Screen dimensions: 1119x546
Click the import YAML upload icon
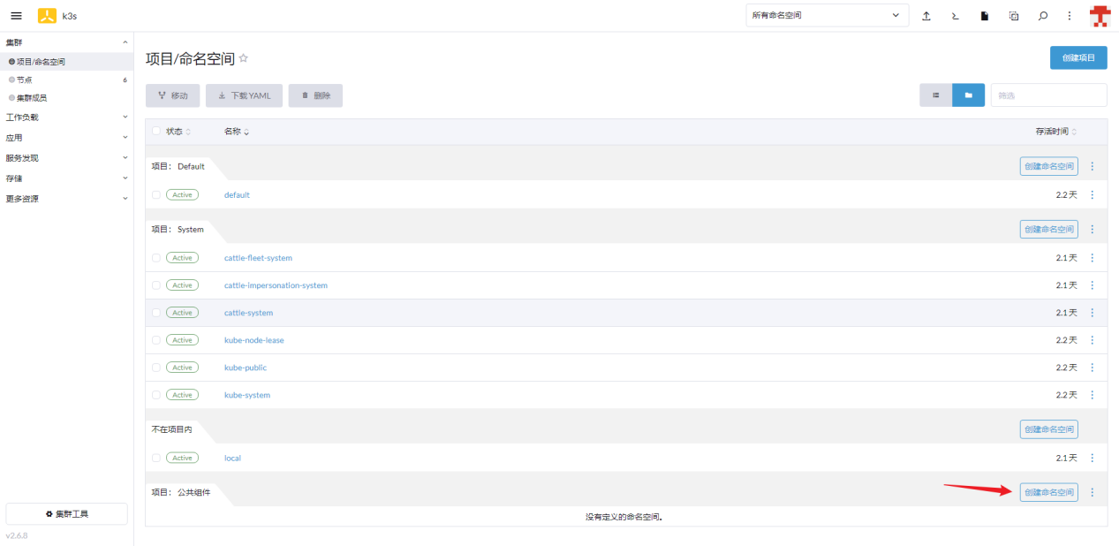pyautogui.click(x=926, y=16)
